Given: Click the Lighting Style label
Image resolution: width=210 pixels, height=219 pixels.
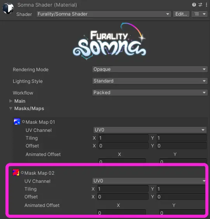Looking at the screenshot, I should (x=28, y=81).
